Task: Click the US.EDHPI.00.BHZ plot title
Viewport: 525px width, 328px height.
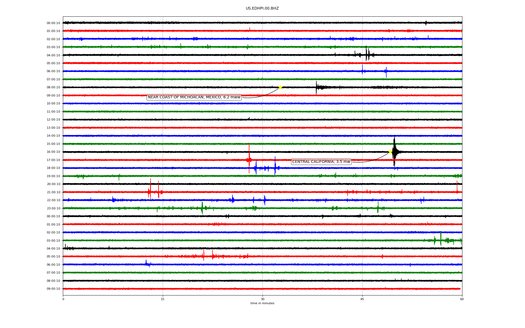Action: [x=262, y=8]
